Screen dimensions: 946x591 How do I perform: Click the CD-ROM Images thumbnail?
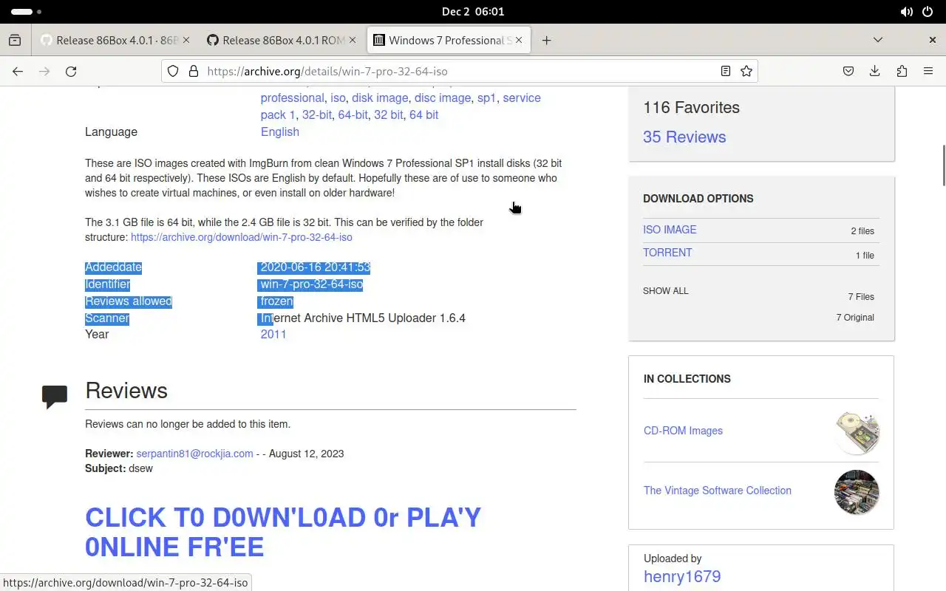click(x=857, y=433)
